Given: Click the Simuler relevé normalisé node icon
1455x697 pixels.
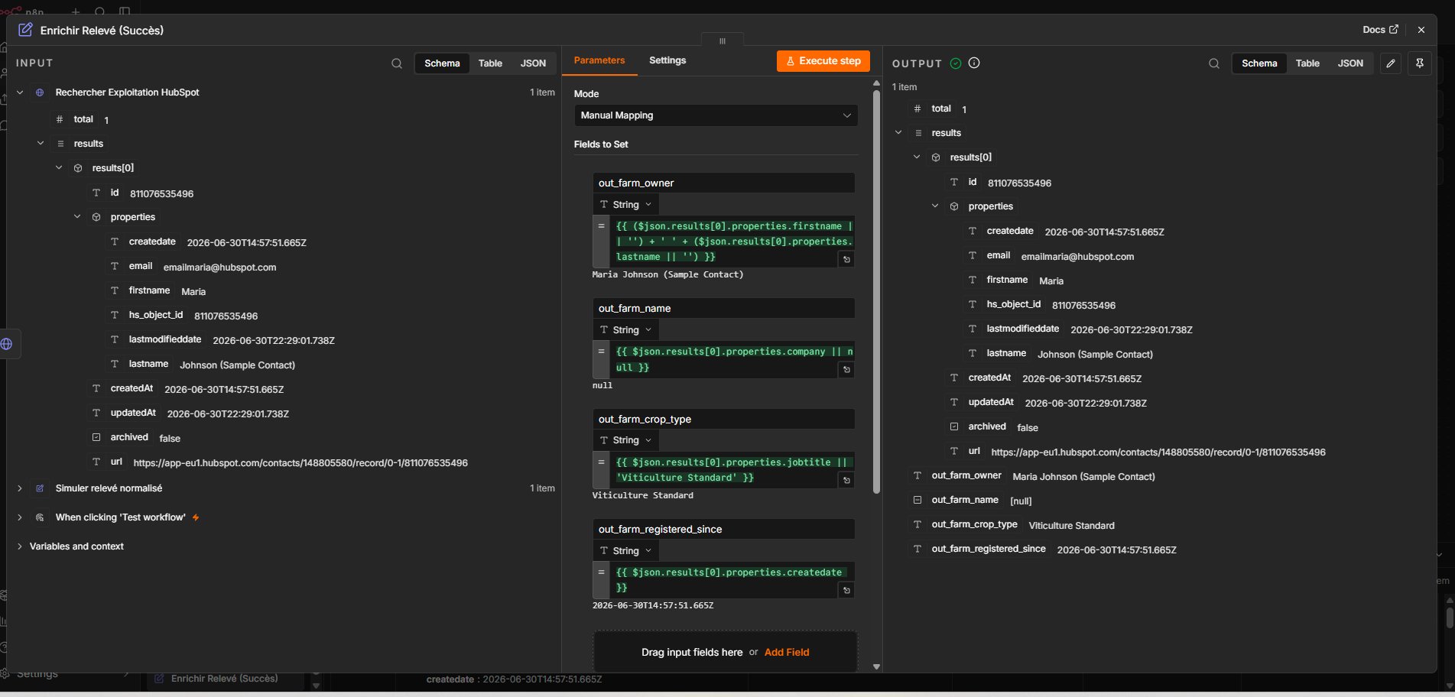Looking at the screenshot, I should [x=40, y=488].
